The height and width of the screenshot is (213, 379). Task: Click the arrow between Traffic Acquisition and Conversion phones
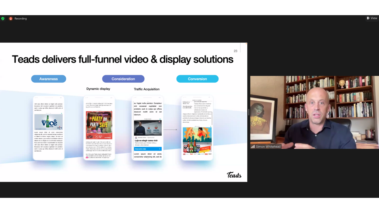tap(171, 130)
